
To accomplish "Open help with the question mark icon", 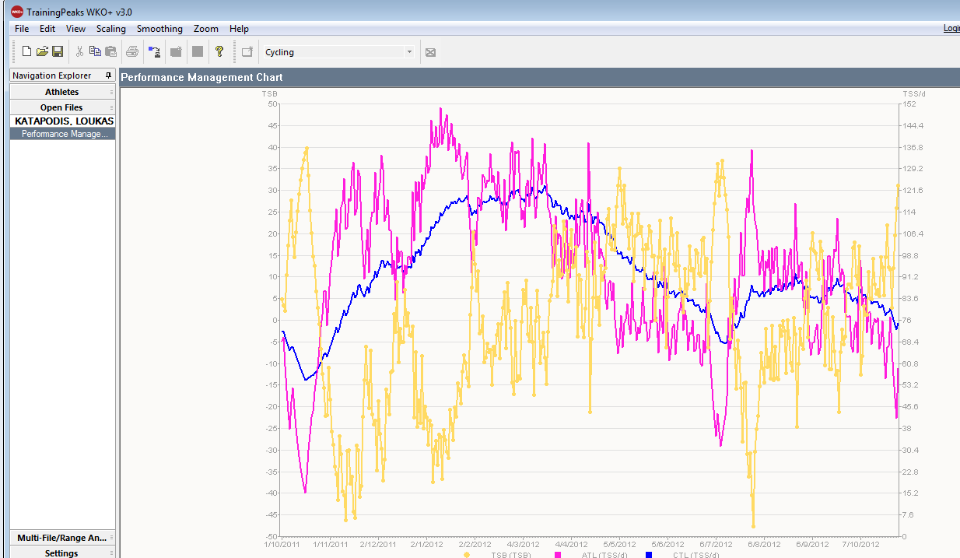I will point(219,52).
